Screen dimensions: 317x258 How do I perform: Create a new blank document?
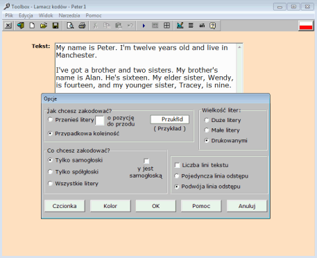pos(32,26)
